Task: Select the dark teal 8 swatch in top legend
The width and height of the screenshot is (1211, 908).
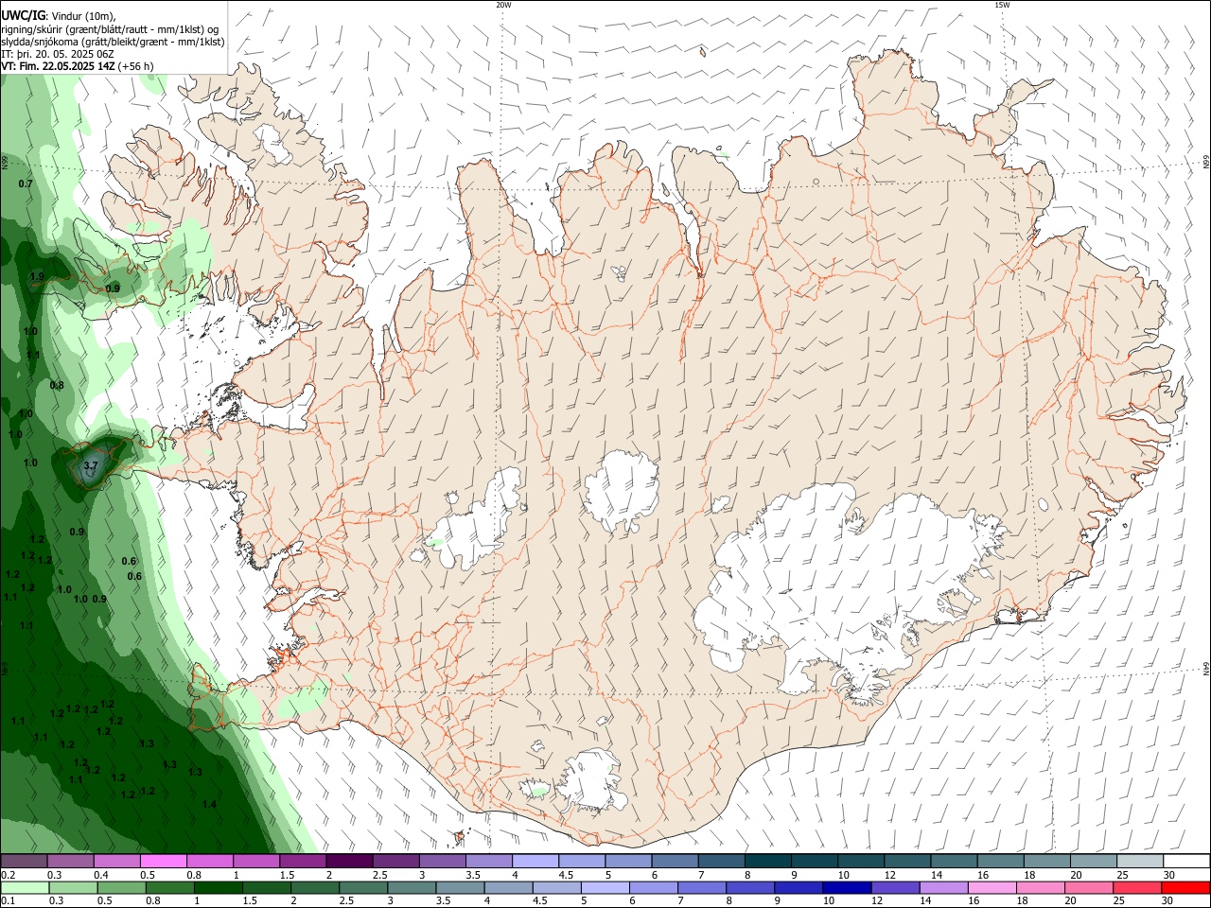Action: 768,862
